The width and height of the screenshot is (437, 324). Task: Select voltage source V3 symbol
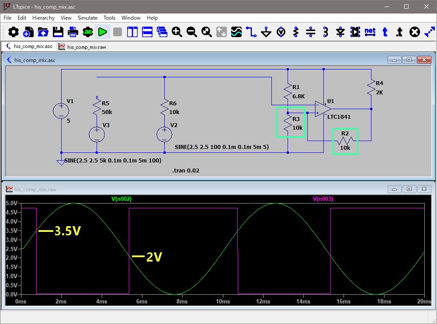tap(97, 134)
